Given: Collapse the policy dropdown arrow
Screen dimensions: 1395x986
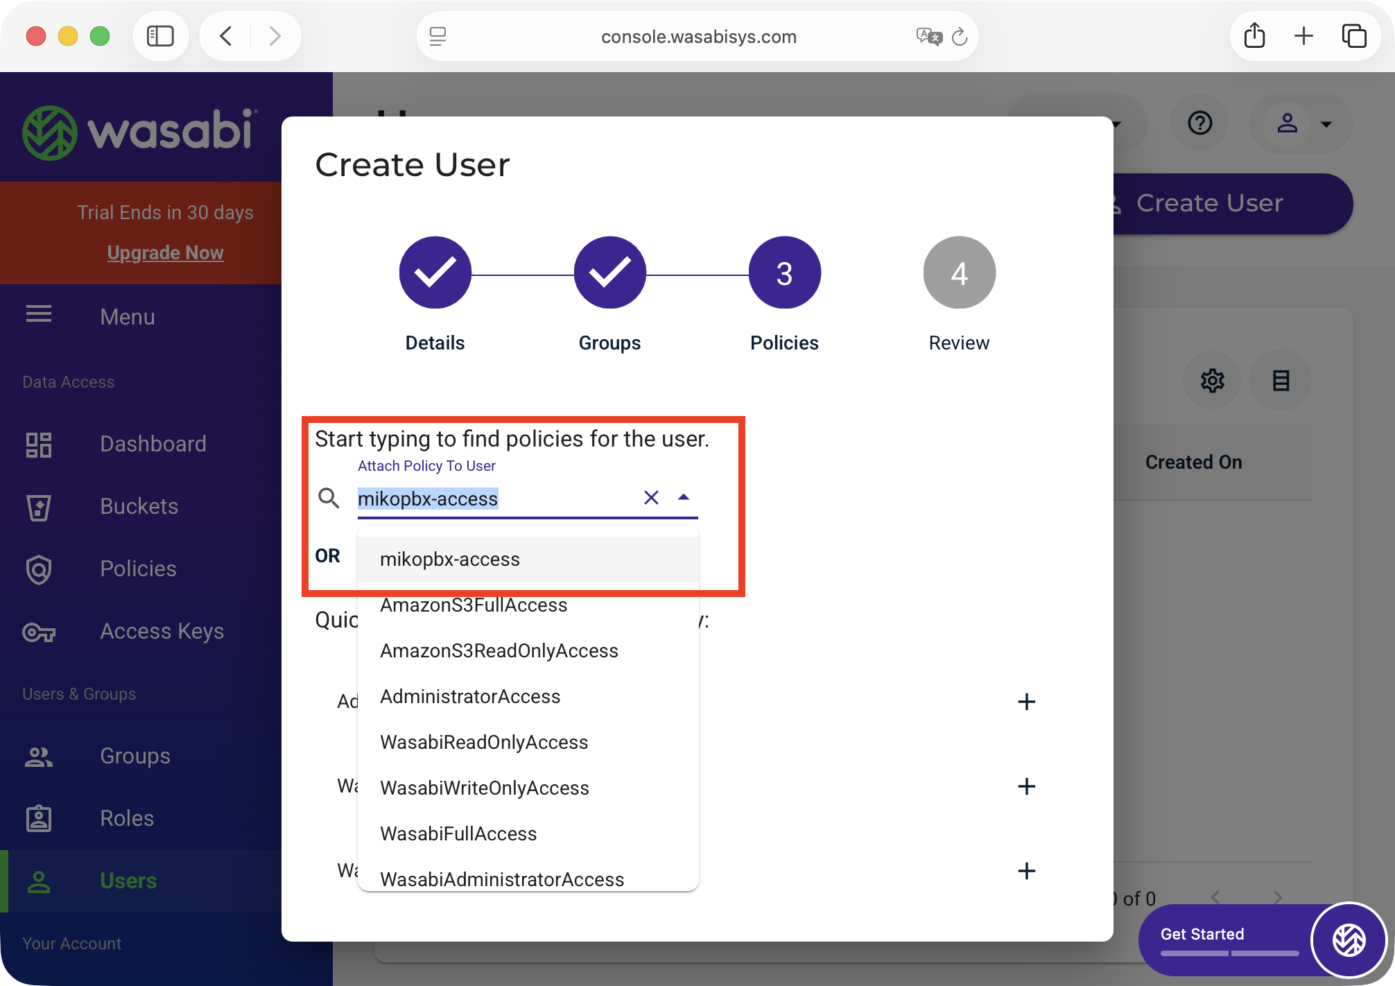Looking at the screenshot, I should [684, 497].
